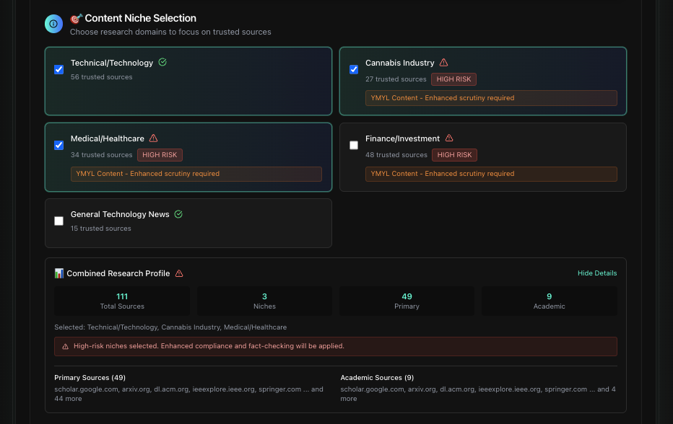Viewport: 673px width, 424px height.
Task: Check the General Technology News checkbox
Action: click(58, 221)
